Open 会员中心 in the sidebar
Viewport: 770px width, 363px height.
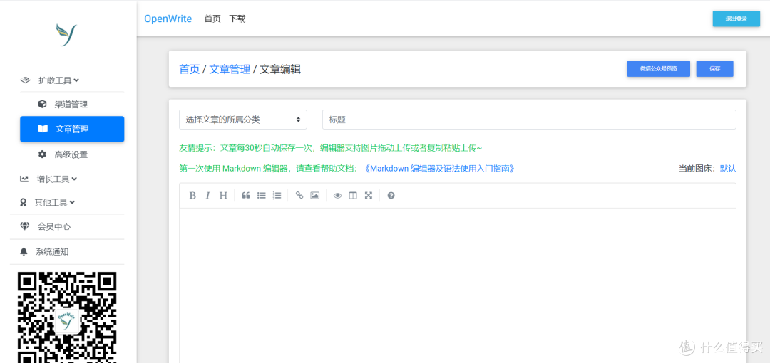click(54, 226)
